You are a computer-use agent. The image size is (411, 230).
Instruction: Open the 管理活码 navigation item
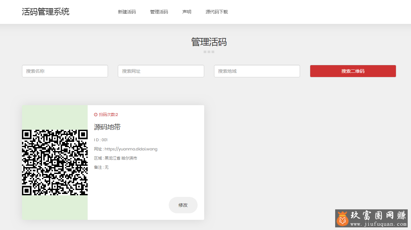pos(159,12)
